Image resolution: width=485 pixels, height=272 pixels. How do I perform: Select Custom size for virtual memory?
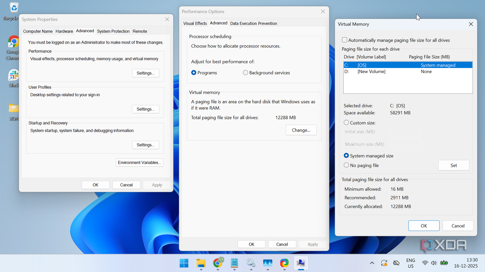point(346,123)
